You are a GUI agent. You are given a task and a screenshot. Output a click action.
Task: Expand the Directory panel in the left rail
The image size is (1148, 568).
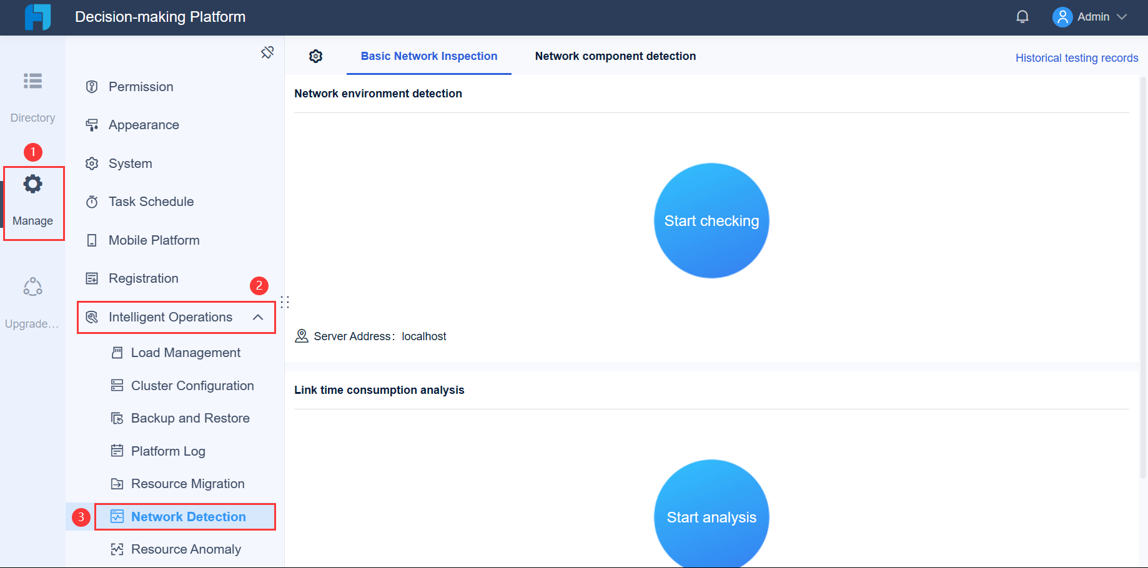(32, 97)
